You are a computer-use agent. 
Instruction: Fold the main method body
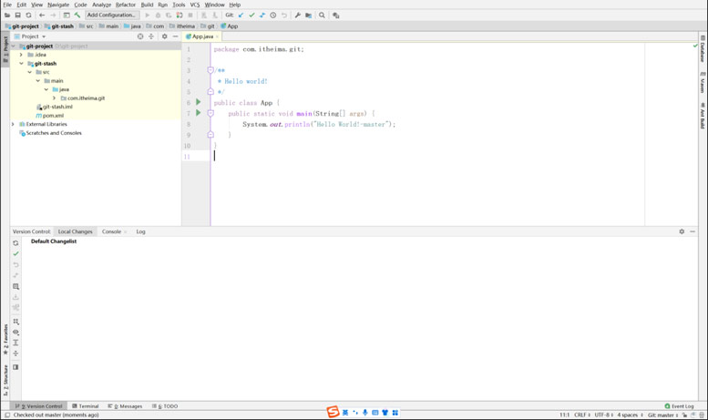(x=210, y=113)
